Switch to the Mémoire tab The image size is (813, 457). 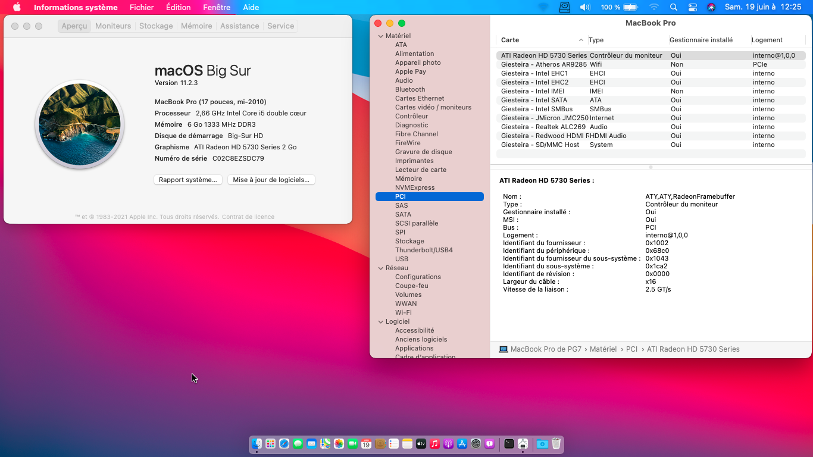pos(196,26)
